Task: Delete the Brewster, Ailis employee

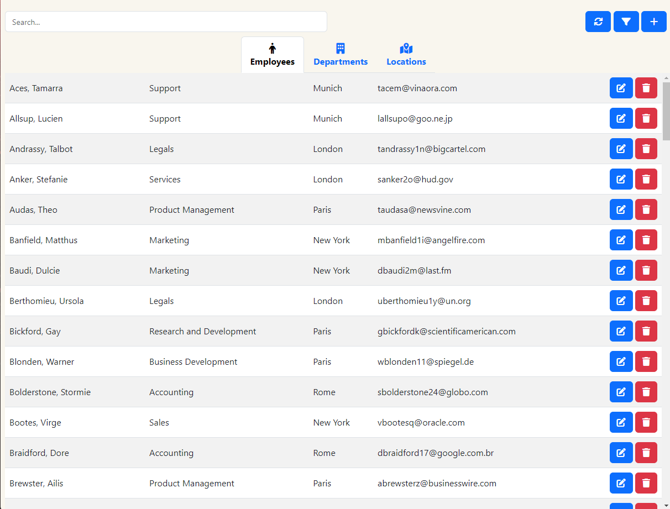Action: point(646,483)
